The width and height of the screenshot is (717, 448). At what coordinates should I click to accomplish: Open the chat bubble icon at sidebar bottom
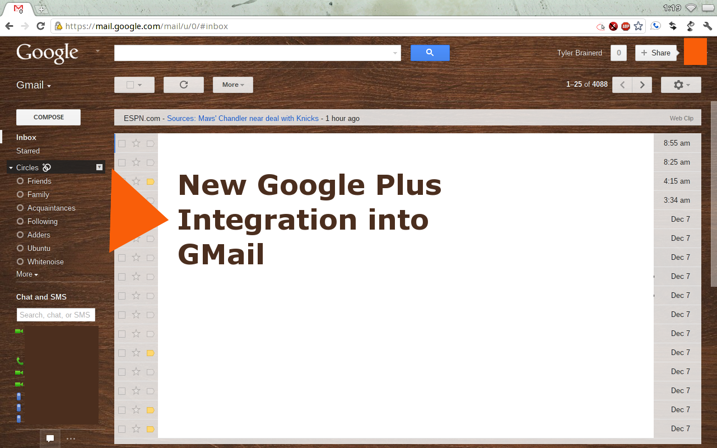coord(50,438)
